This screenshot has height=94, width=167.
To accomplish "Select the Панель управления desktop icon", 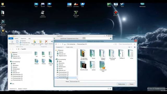I will point(43,14).
